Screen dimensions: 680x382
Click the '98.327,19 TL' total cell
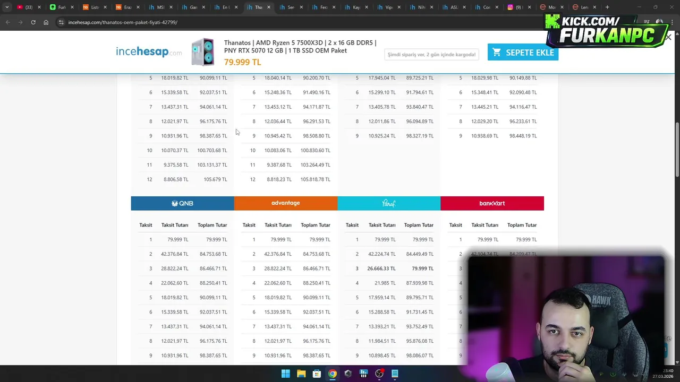pyautogui.click(x=420, y=136)
